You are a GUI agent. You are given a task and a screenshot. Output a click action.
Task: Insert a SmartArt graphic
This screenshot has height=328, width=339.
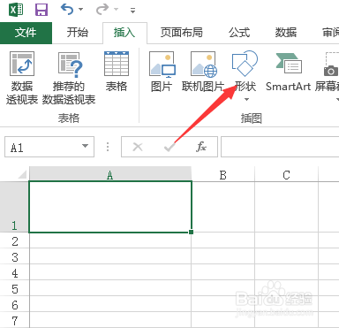coord(288,72)
